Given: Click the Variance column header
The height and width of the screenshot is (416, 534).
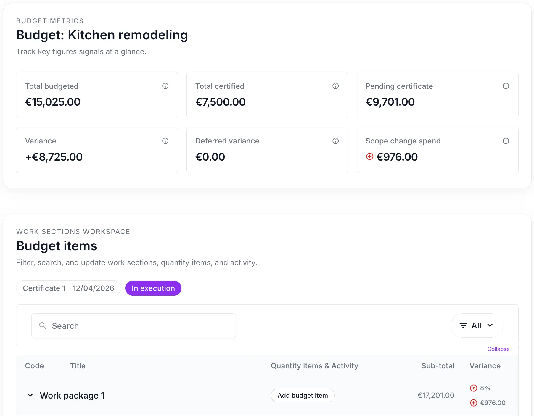Looking at the screenshot, I should [485, 366].
